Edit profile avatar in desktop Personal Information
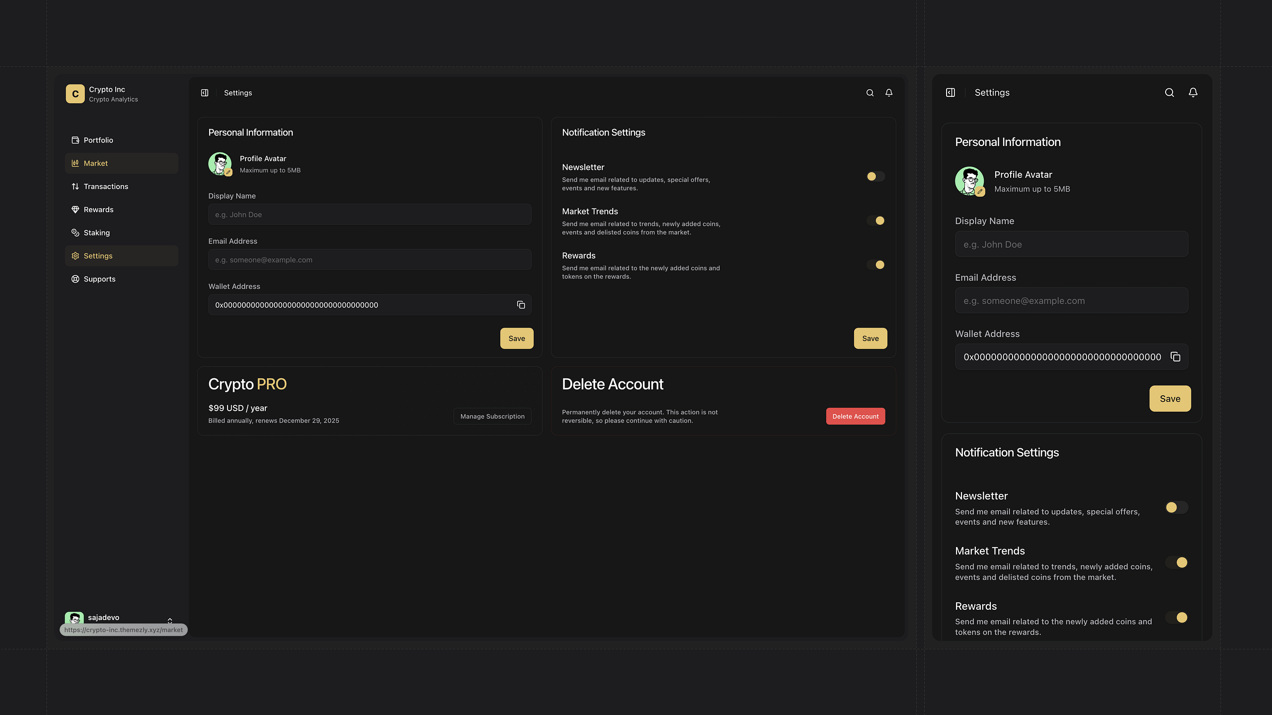The image size is (1272, 715). (228, 172)
